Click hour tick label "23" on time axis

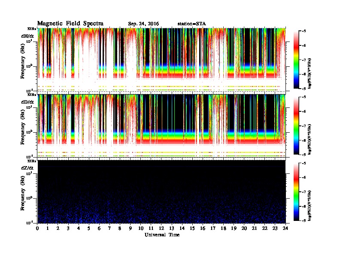pyautogui.click(x=275, y=228)
